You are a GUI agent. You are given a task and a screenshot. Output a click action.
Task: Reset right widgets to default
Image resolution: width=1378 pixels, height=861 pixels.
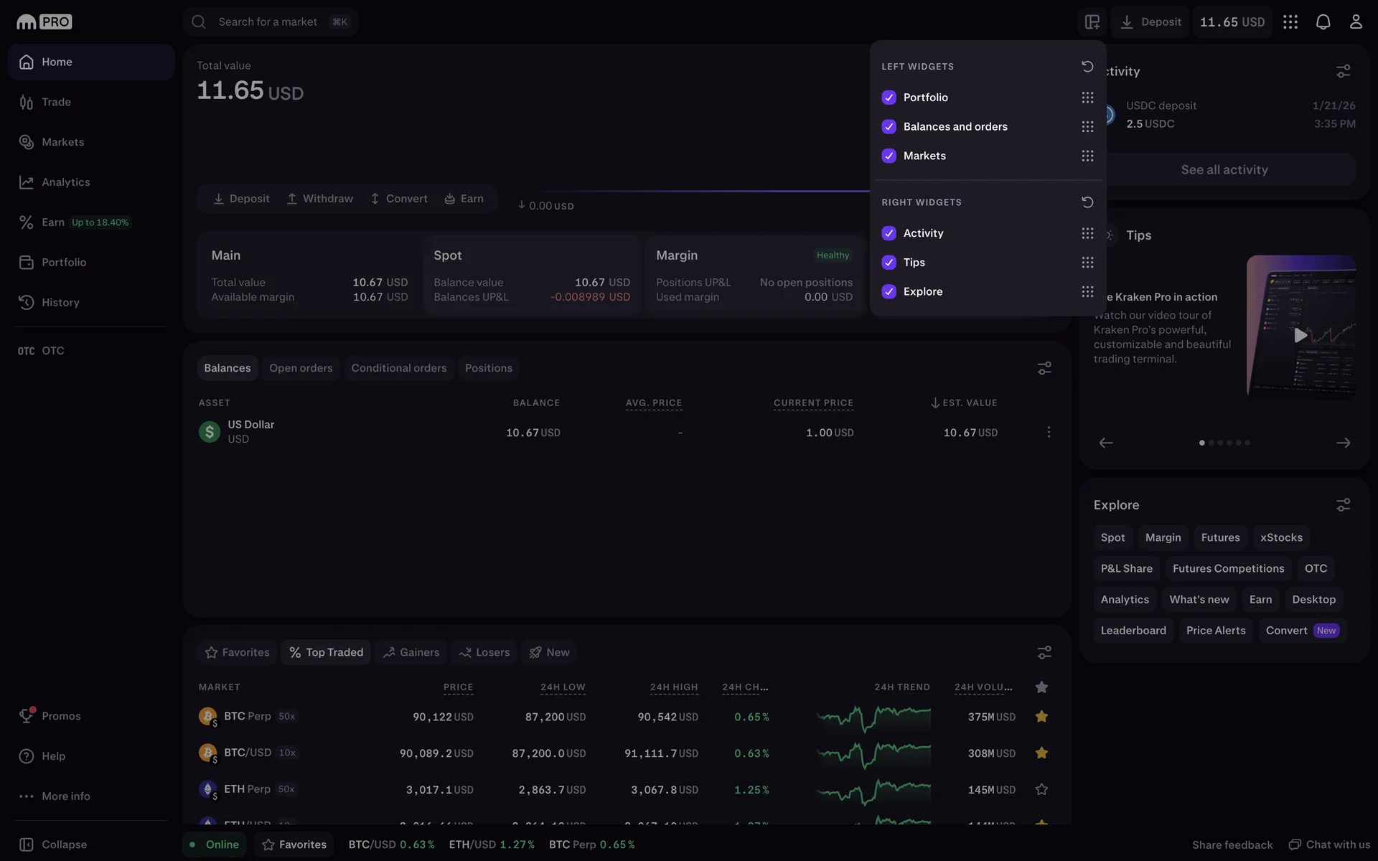[1087, 202]
